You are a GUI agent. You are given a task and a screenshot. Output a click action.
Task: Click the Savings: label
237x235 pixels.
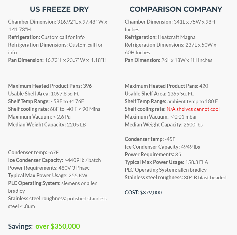(x=20, y=226)
